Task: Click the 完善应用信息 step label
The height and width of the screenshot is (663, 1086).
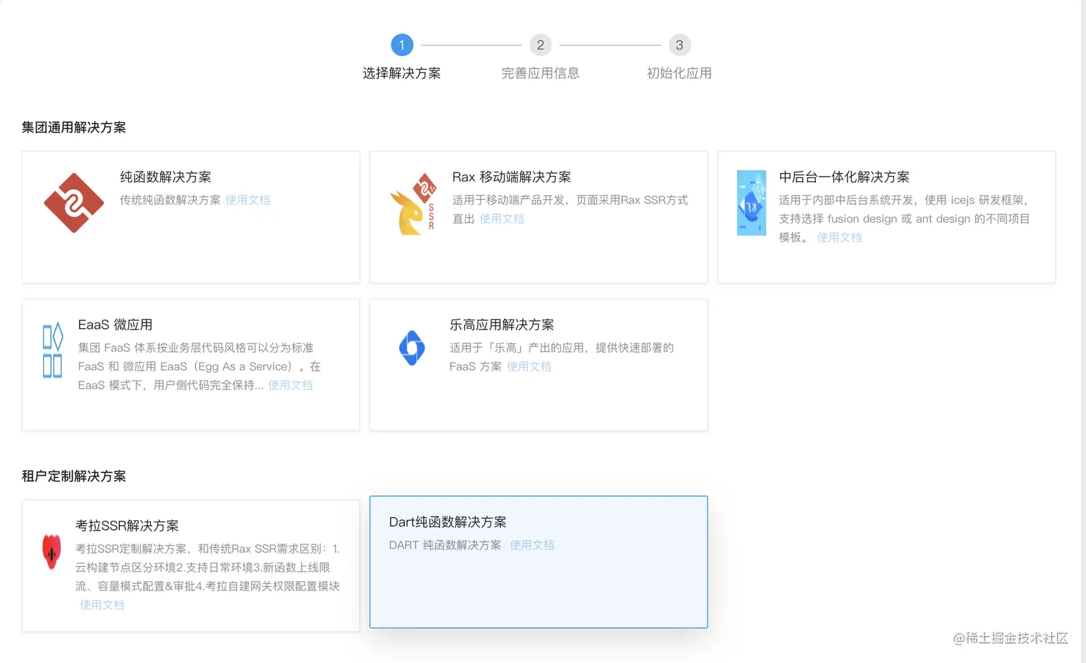Action: point(540,73)
